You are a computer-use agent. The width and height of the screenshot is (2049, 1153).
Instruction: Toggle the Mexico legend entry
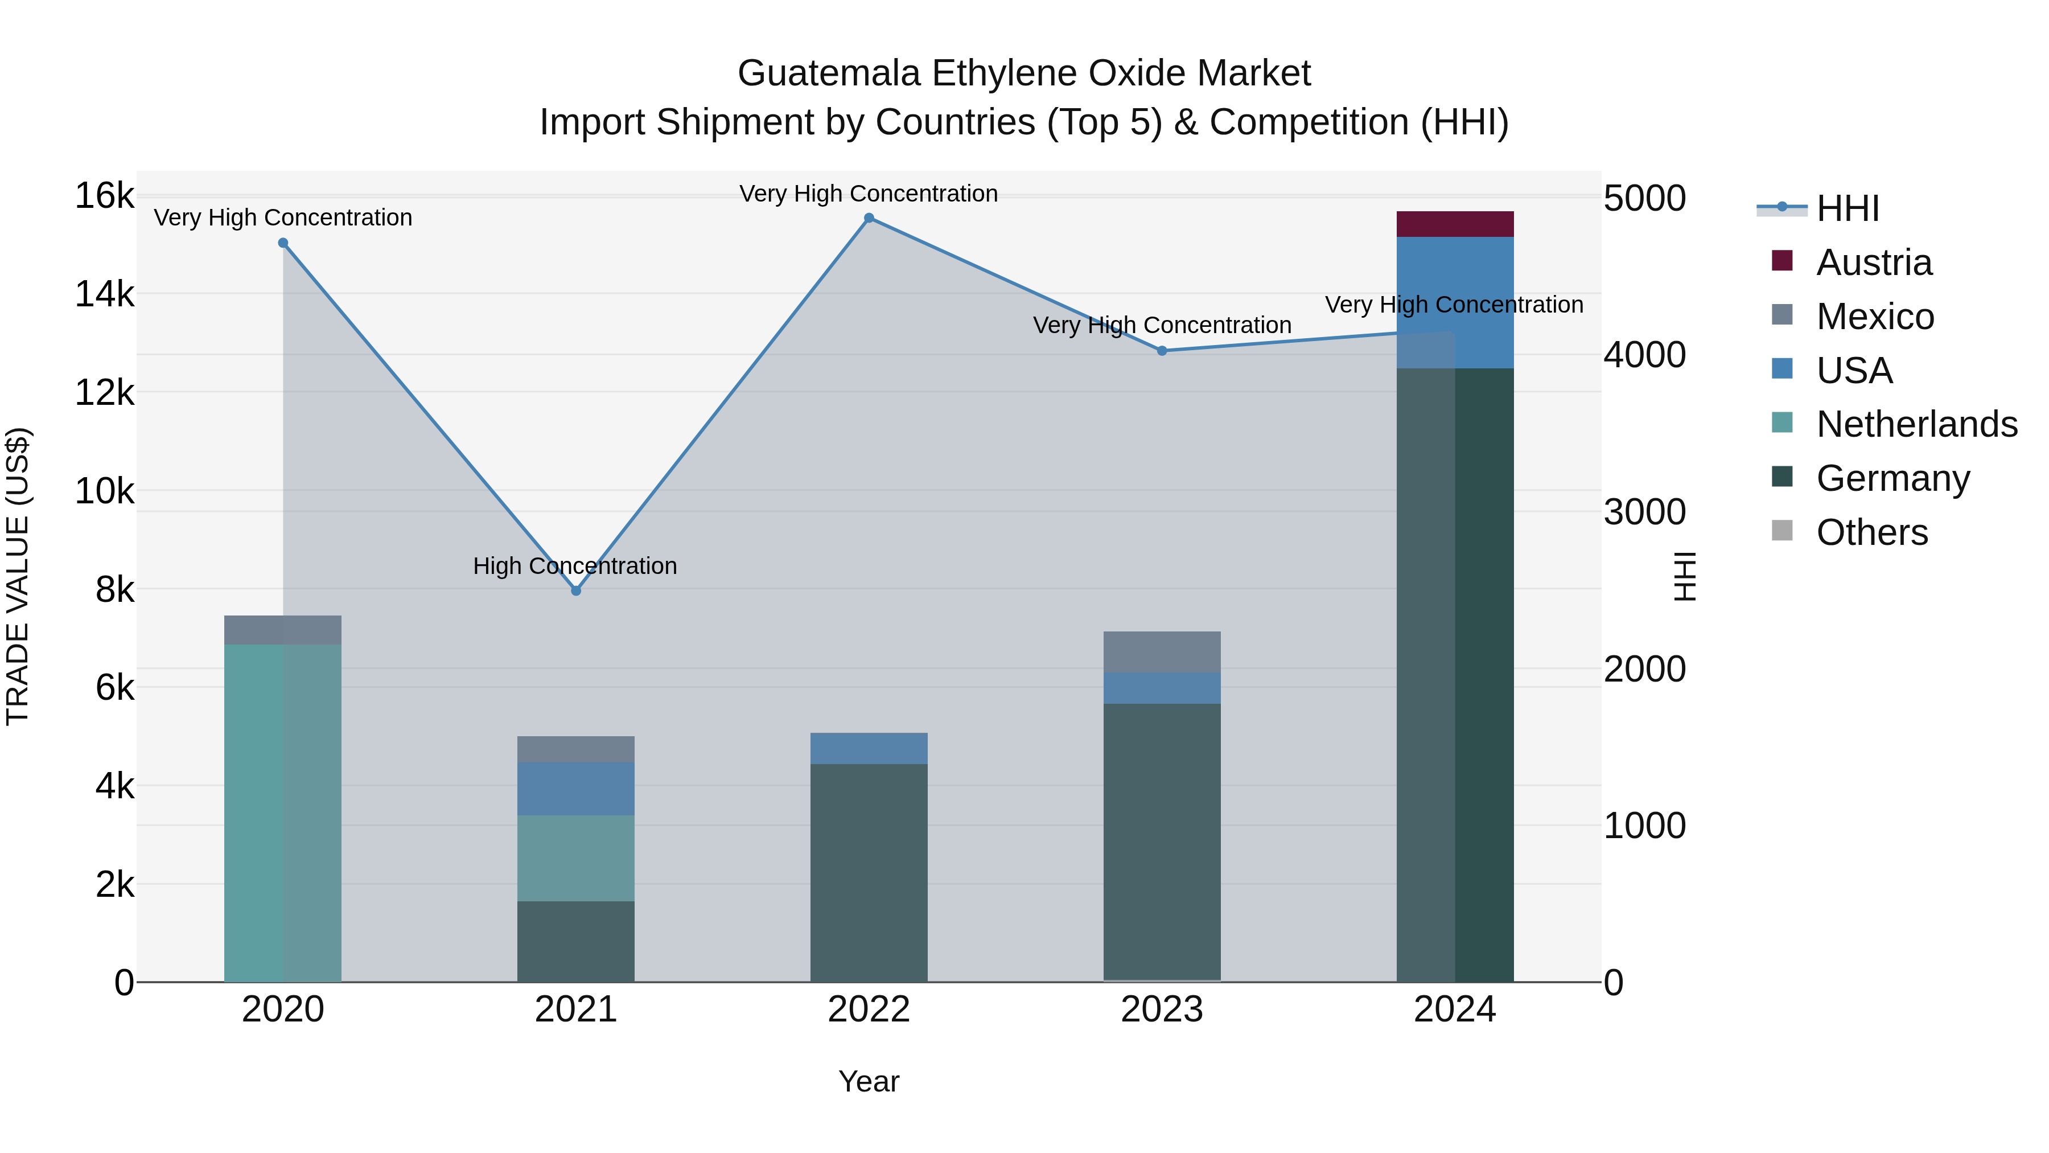pos(1853,316)
